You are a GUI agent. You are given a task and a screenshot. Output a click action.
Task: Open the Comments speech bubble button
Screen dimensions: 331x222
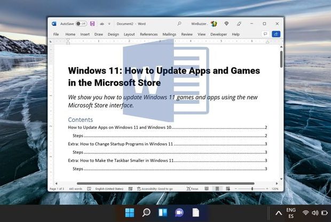point(265,34)
